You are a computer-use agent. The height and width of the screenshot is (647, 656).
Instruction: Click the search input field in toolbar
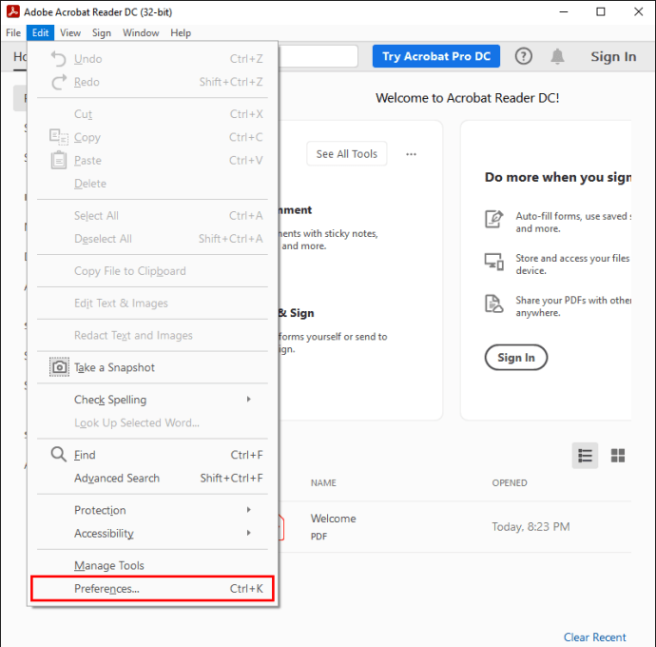[318, 56]
